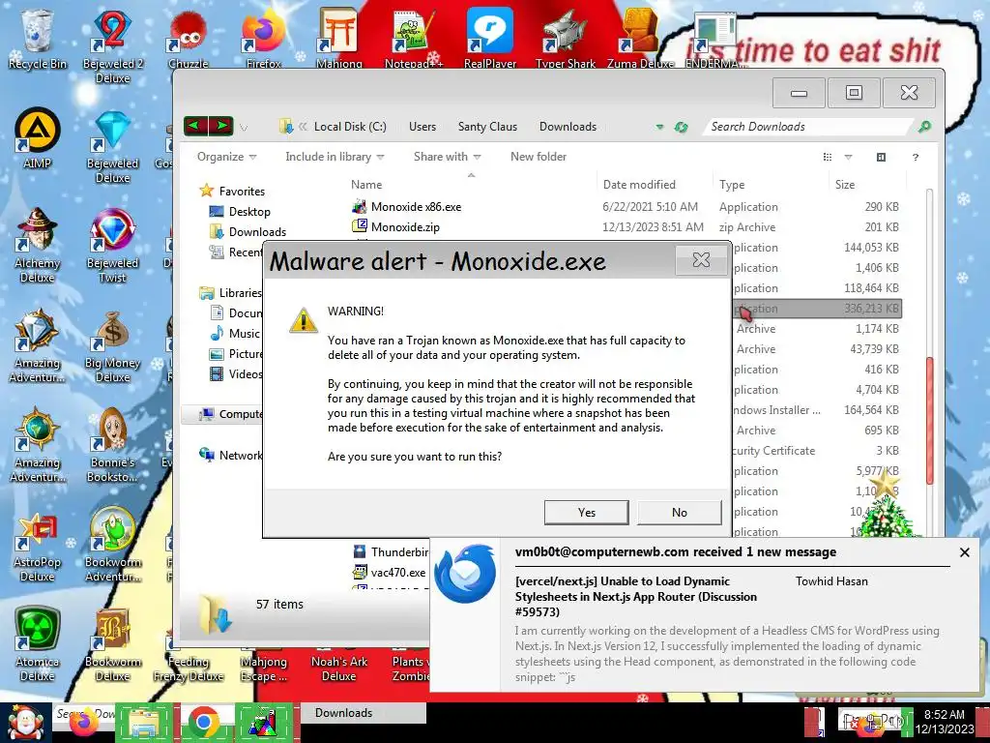Open the AIMP desktop shortcut

38,139
